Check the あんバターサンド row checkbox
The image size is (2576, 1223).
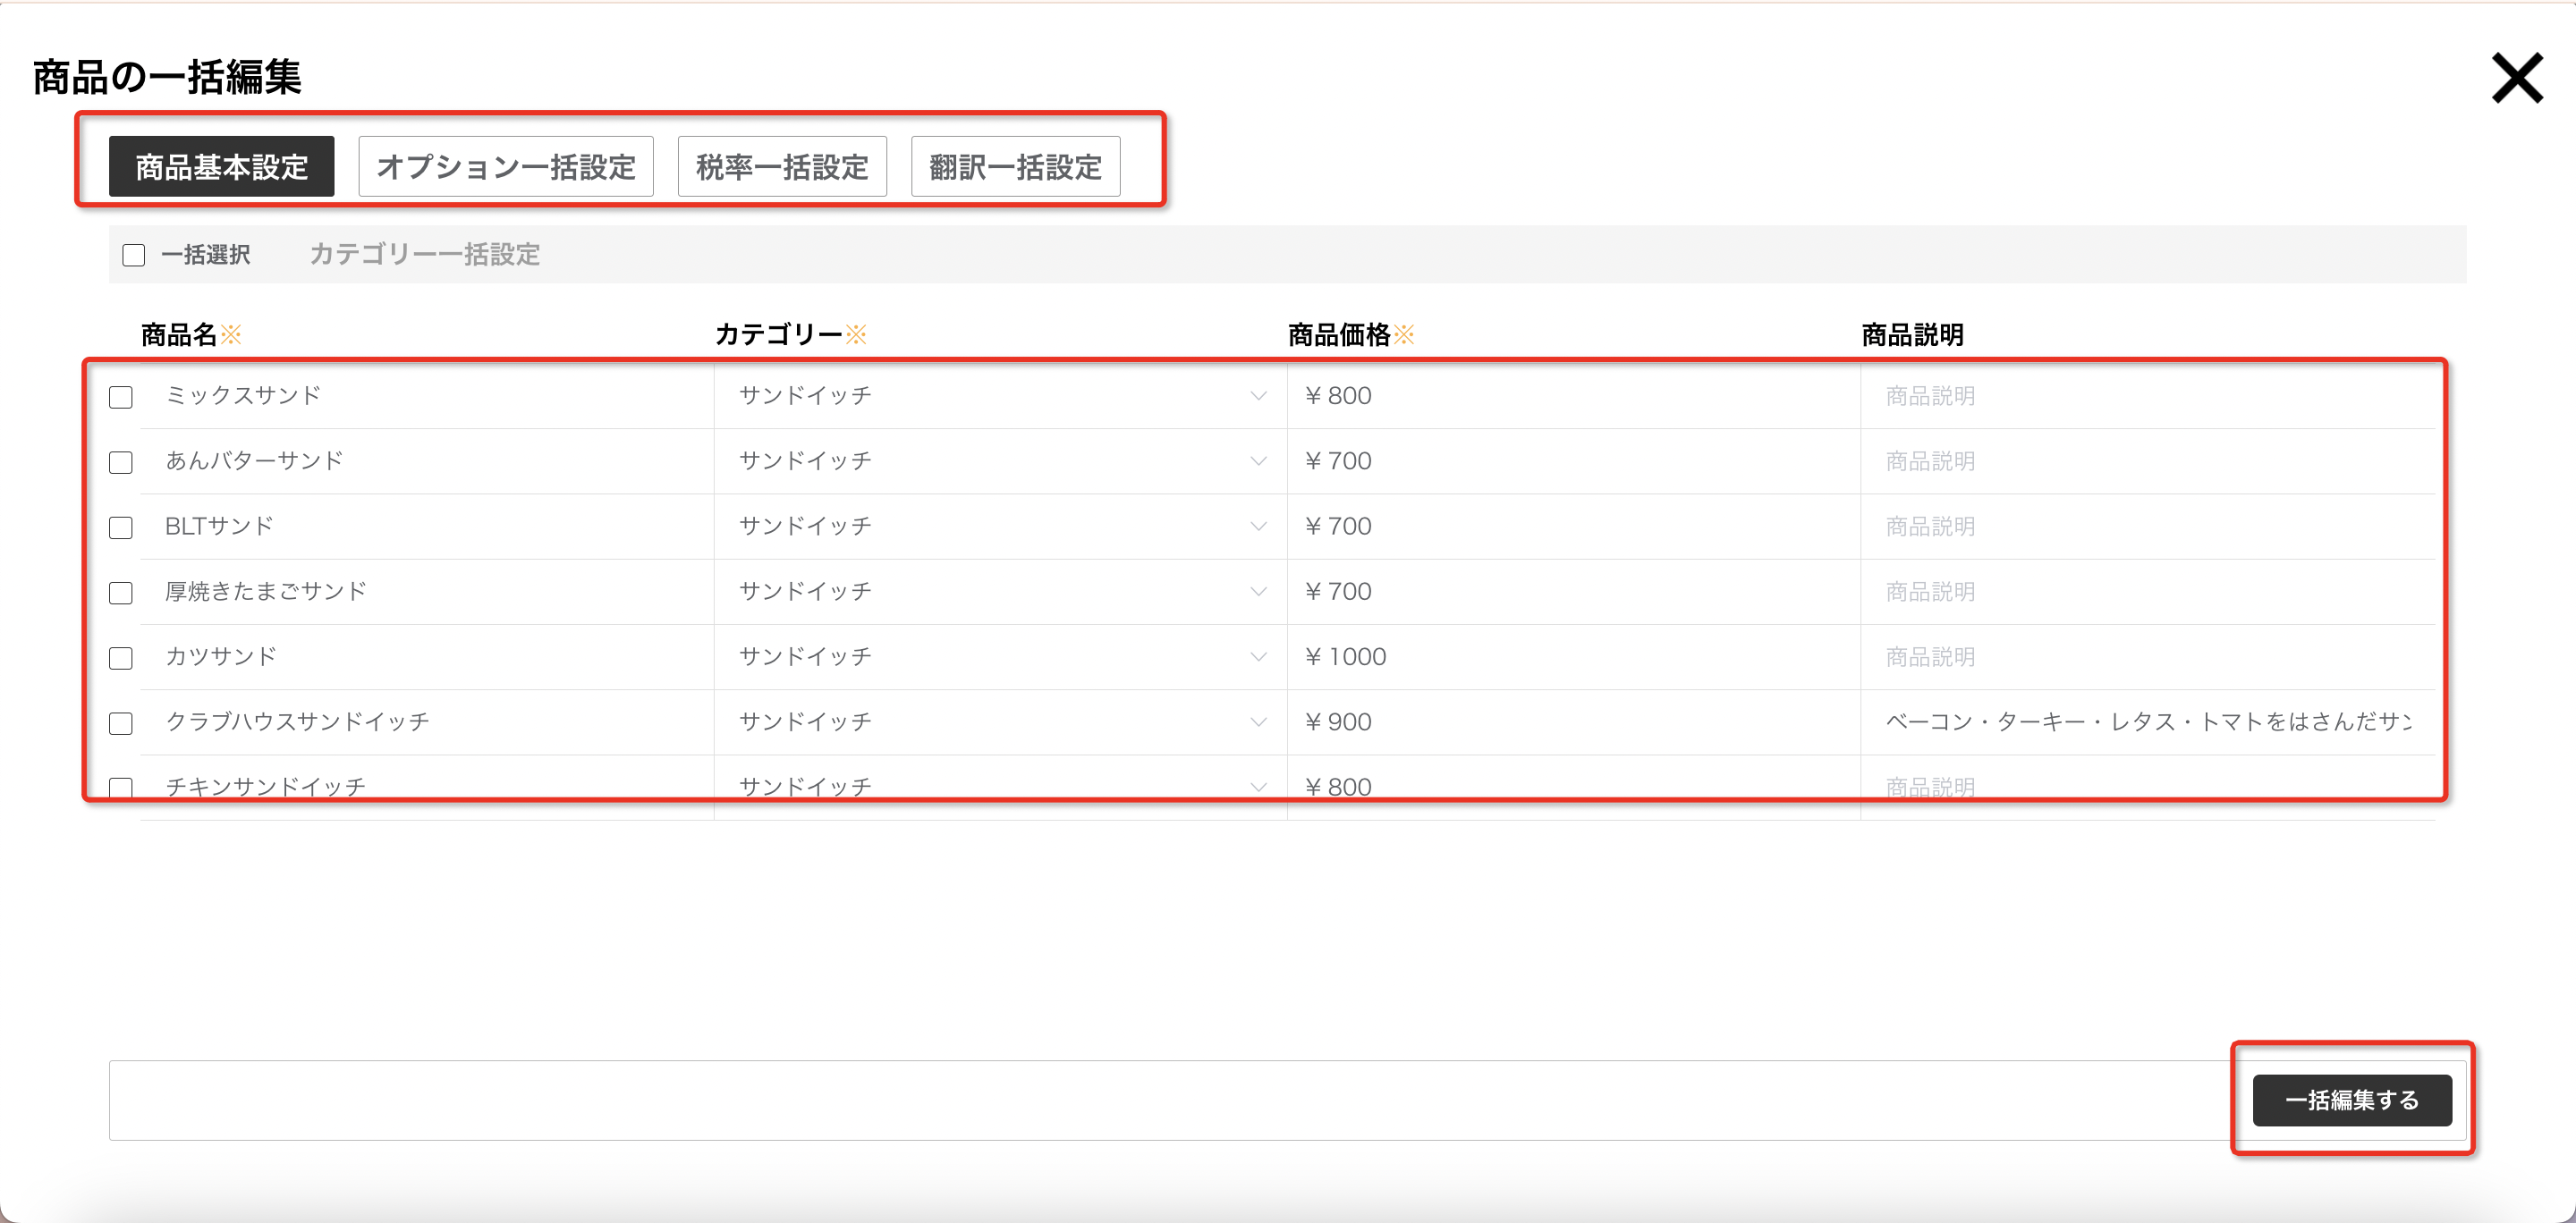(x=121, y=461)
